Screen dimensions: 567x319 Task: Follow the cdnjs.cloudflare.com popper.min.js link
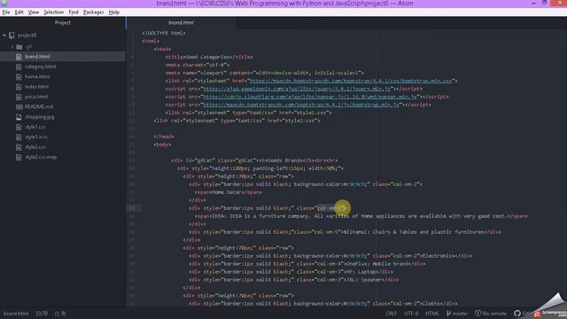310,97
